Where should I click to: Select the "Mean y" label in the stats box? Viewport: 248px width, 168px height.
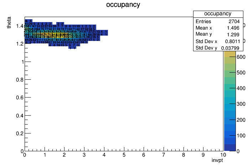pos(204,34)
